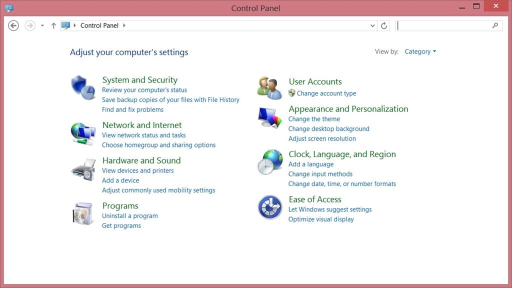Click Change desktop background link
Screen dimensions: 512x288
329,128
